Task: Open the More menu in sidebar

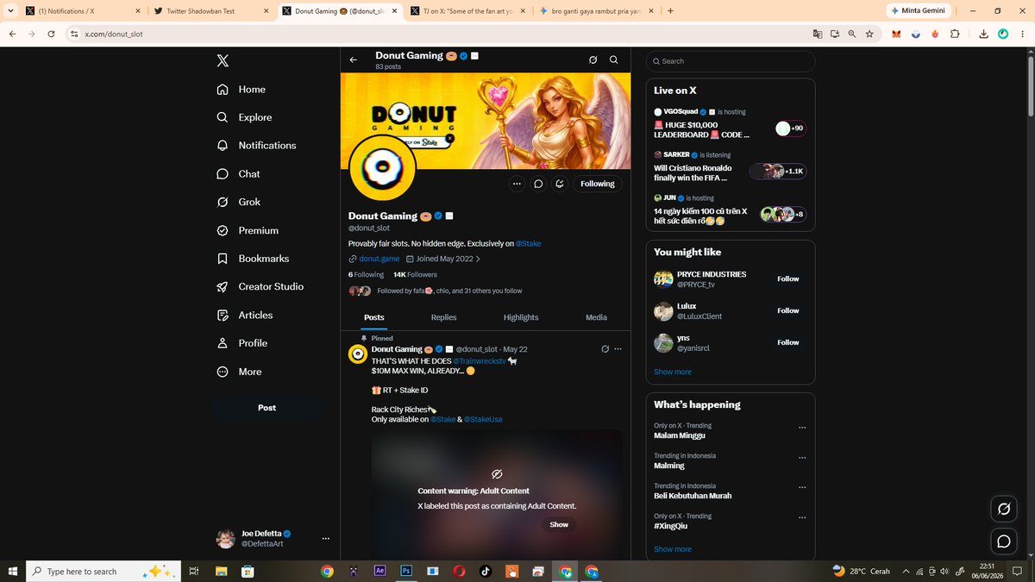Action: coord(239,372)
